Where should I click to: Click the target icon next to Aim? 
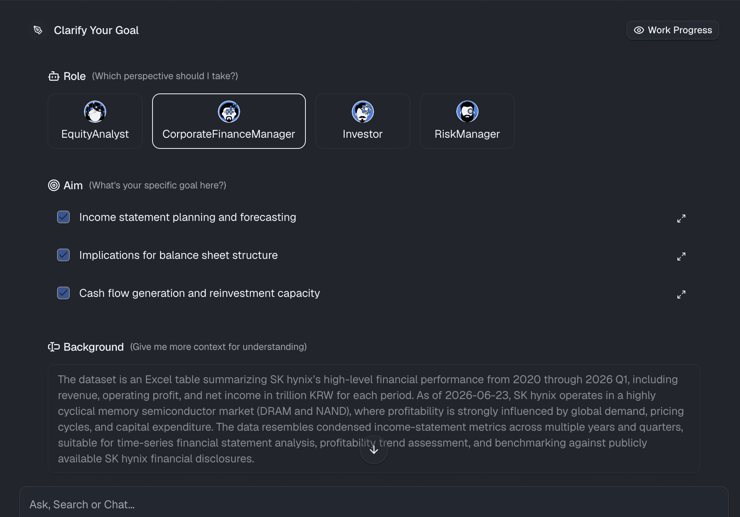coord(54,185)
